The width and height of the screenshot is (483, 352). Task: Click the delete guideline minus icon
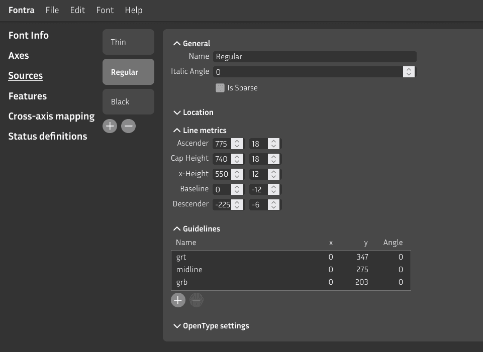(196, 300)
